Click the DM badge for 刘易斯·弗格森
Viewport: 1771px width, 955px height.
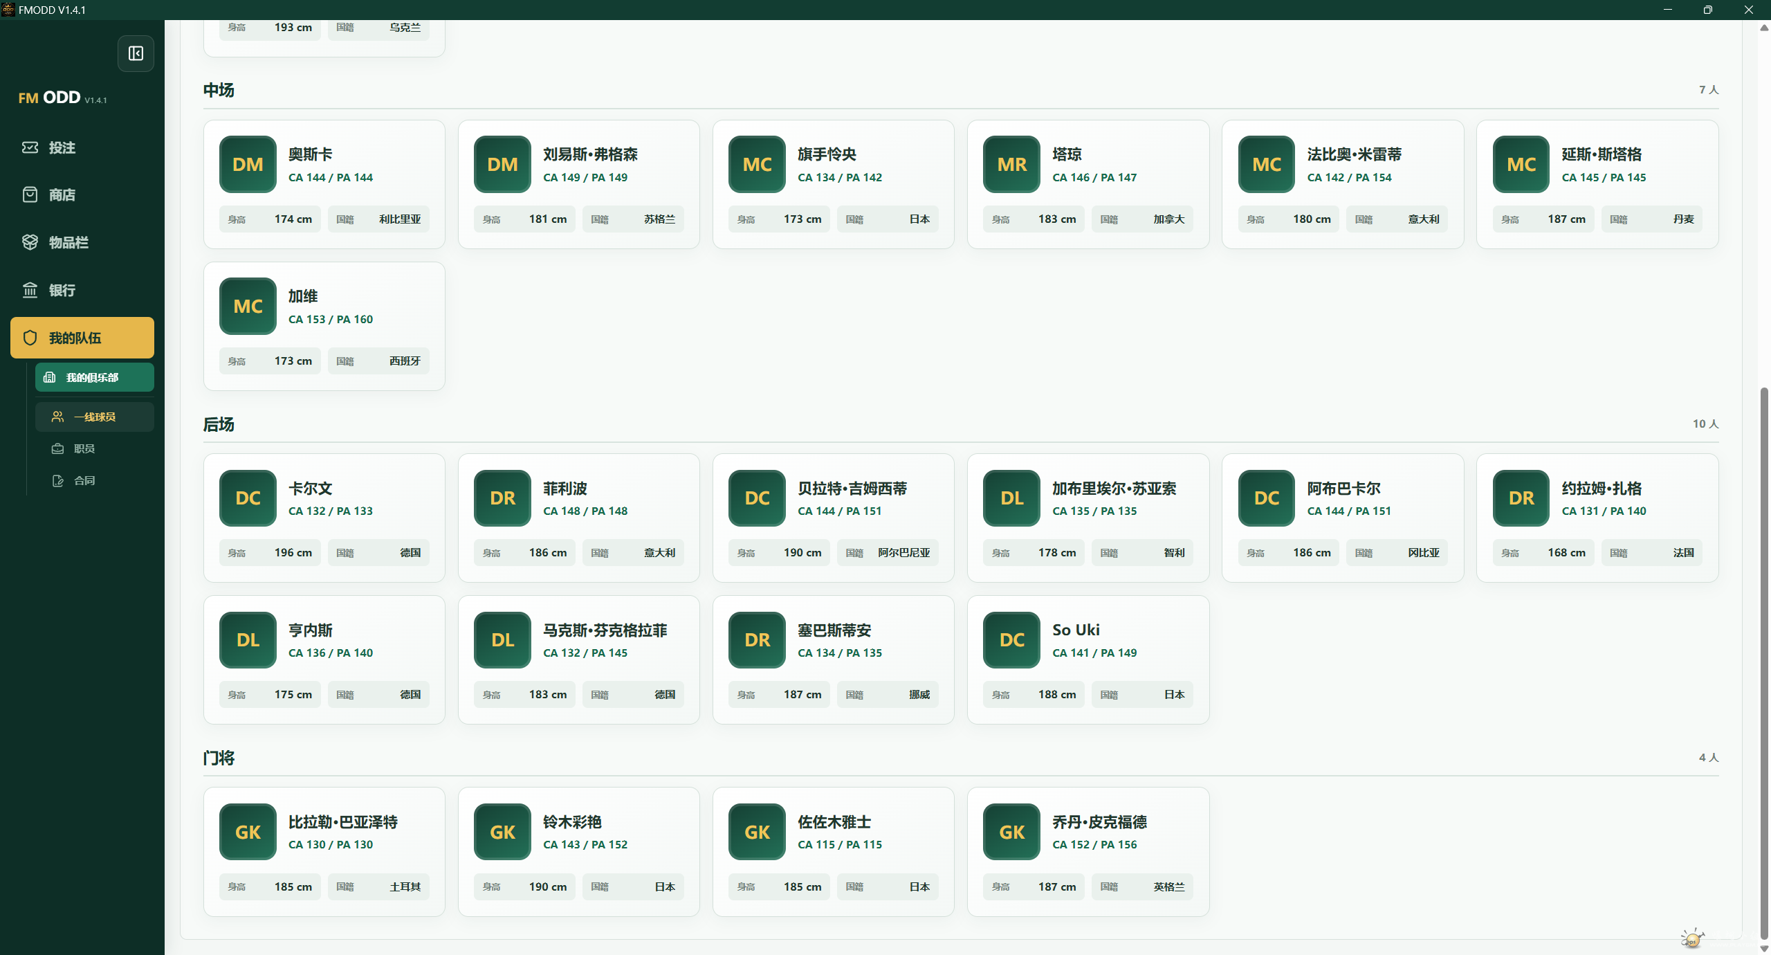coord(502,164)
